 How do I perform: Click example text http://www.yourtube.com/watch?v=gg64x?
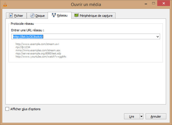[41, 57]
